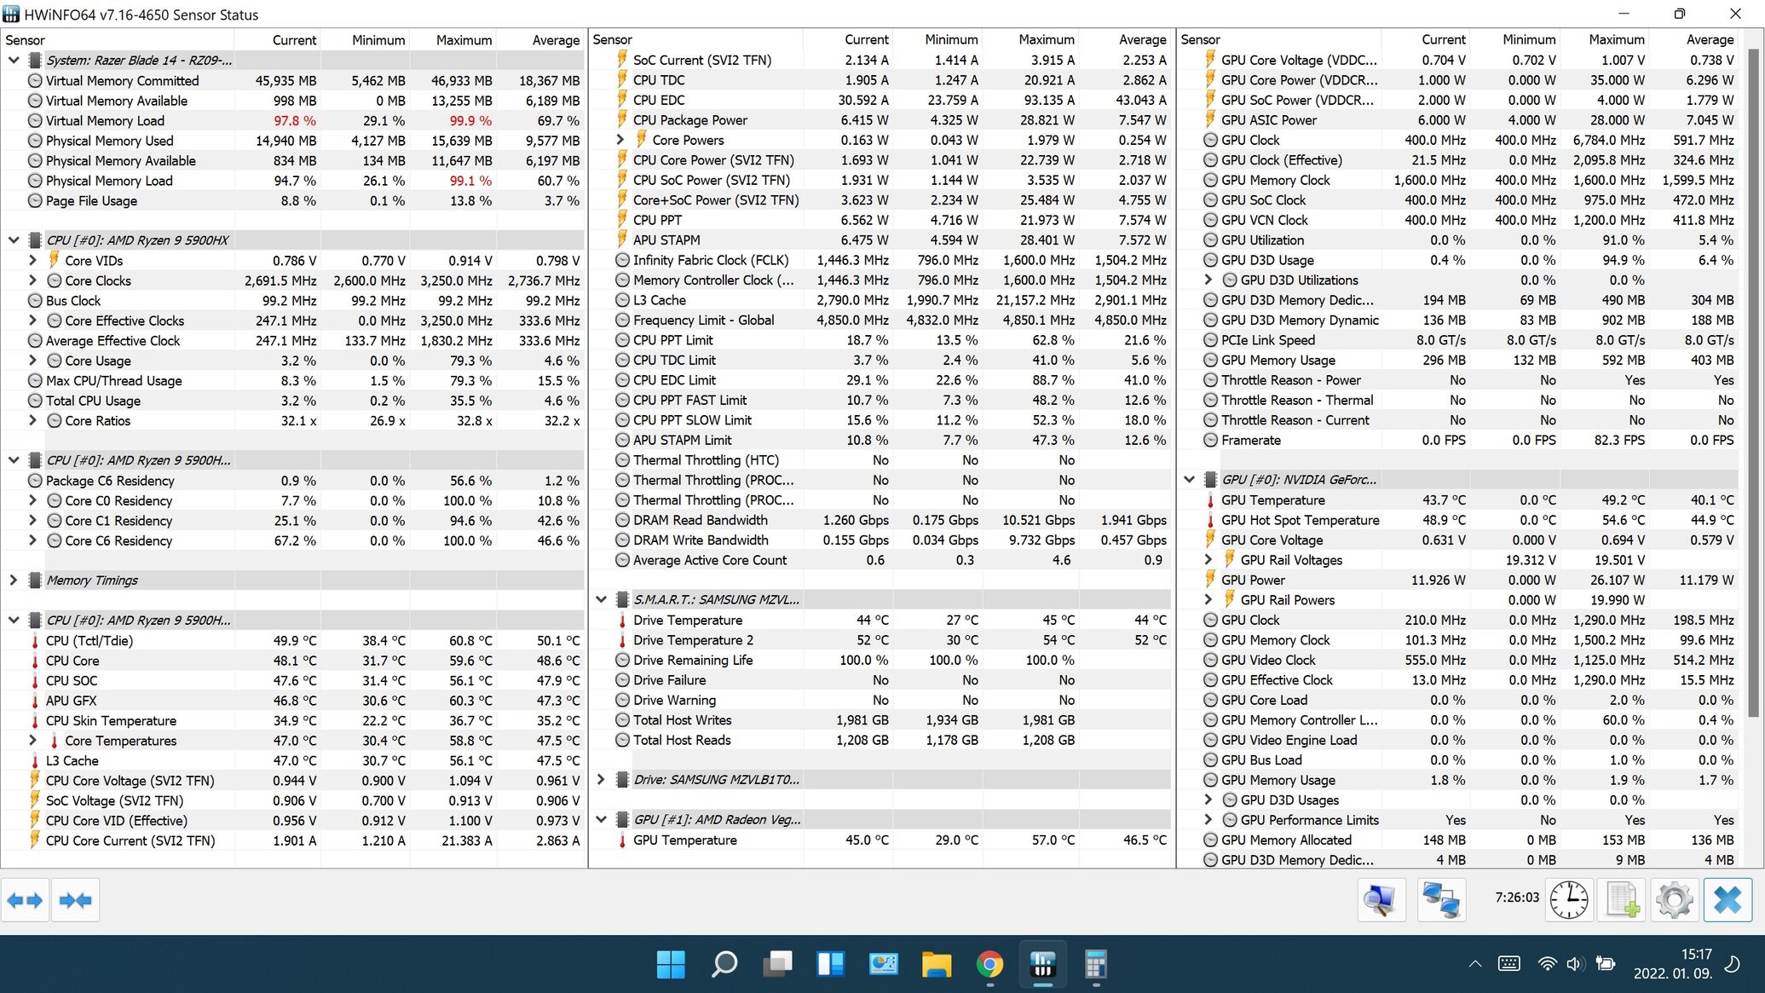Start logging with the sheet-plus icon
The image size is (1765, 993).
[1621, 900]
